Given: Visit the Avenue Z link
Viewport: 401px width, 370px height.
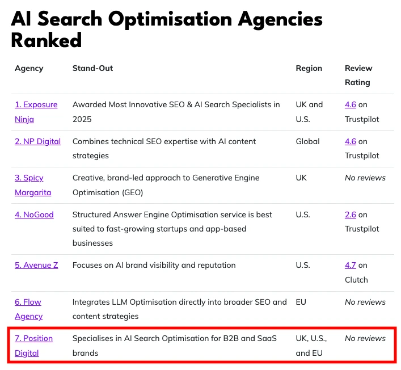Looking at the screenshot, I should [36, 265].
